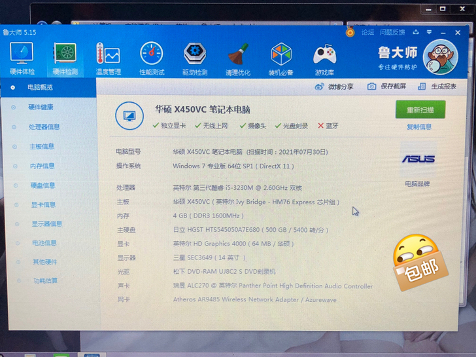Select 其他硬件 in sidebar
This screenshot has width=476, height=357.
(x=45, y=262)
